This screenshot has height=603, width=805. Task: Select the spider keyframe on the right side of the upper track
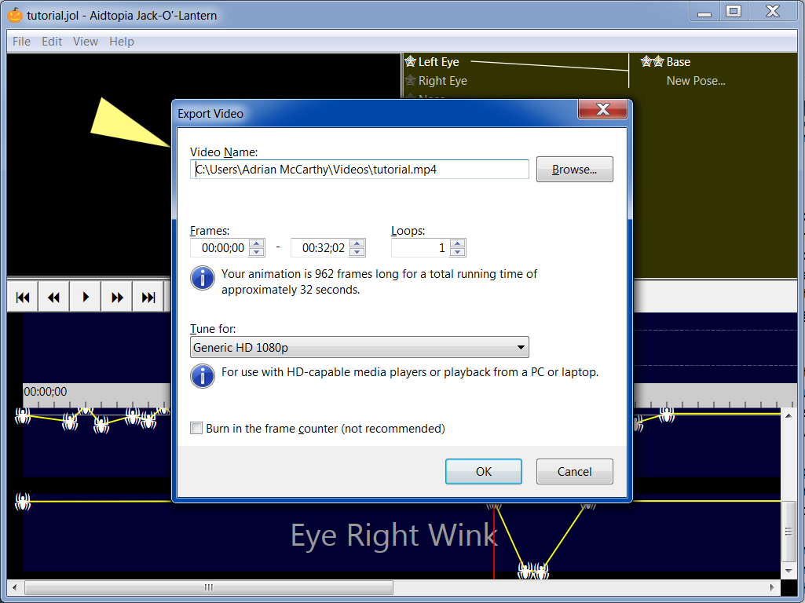point(667,414)
